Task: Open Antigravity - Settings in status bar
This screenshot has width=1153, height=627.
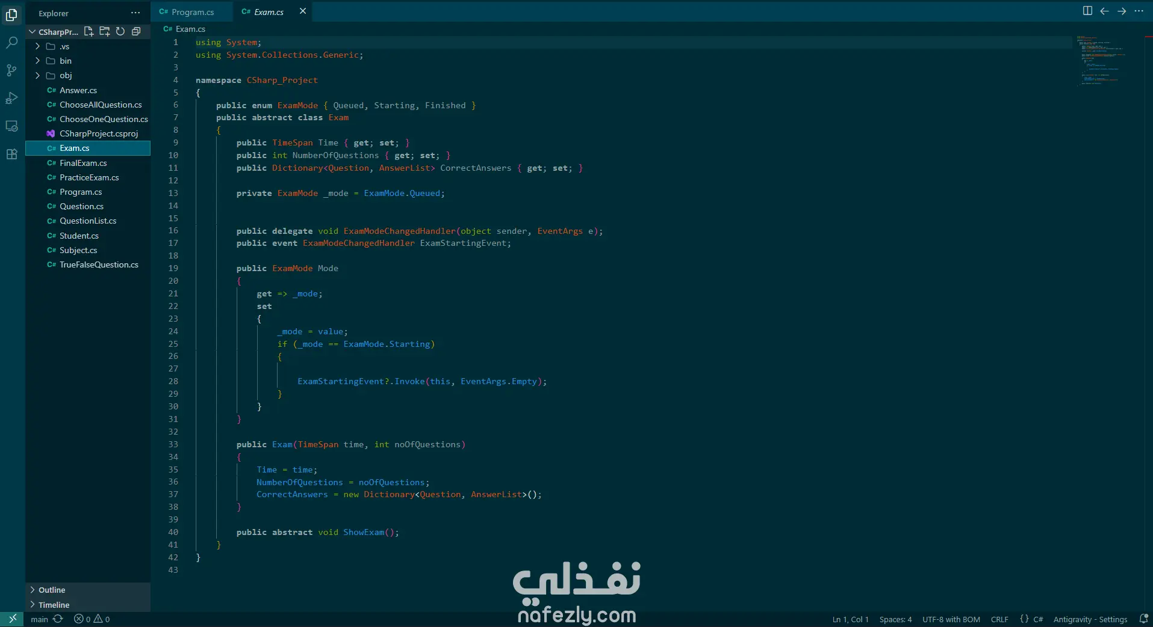Action: [1090, 619]
